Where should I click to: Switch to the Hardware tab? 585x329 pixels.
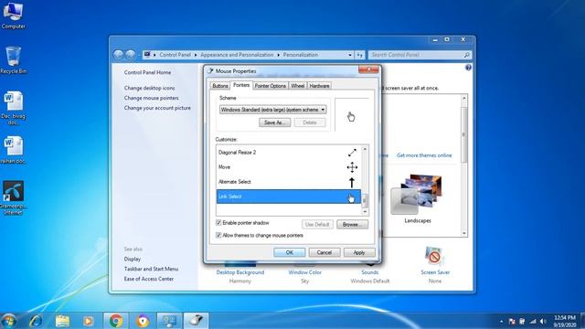click(319, 86)
